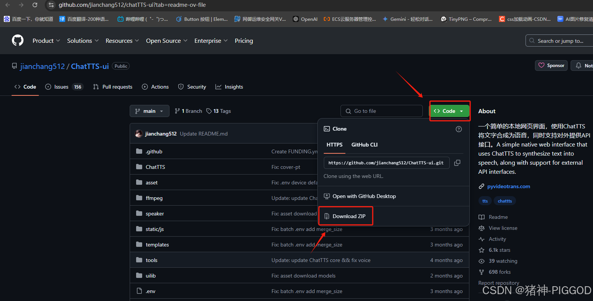Open the Pricing page
This screenshot has width=593, height=301.
coord(244,41)
